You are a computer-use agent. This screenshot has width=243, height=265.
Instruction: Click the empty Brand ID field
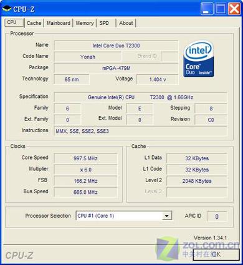[169, 57]
